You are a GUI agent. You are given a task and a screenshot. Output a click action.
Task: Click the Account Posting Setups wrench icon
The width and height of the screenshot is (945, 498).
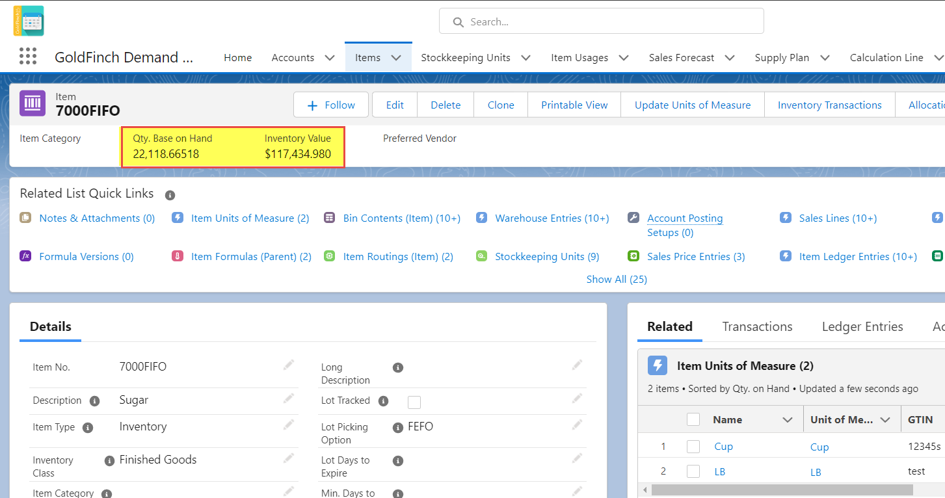tap(633, 218)
